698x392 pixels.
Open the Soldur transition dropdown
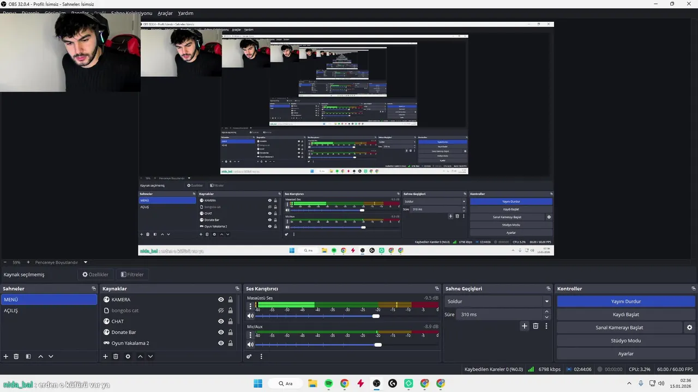(x=497, y=301)
